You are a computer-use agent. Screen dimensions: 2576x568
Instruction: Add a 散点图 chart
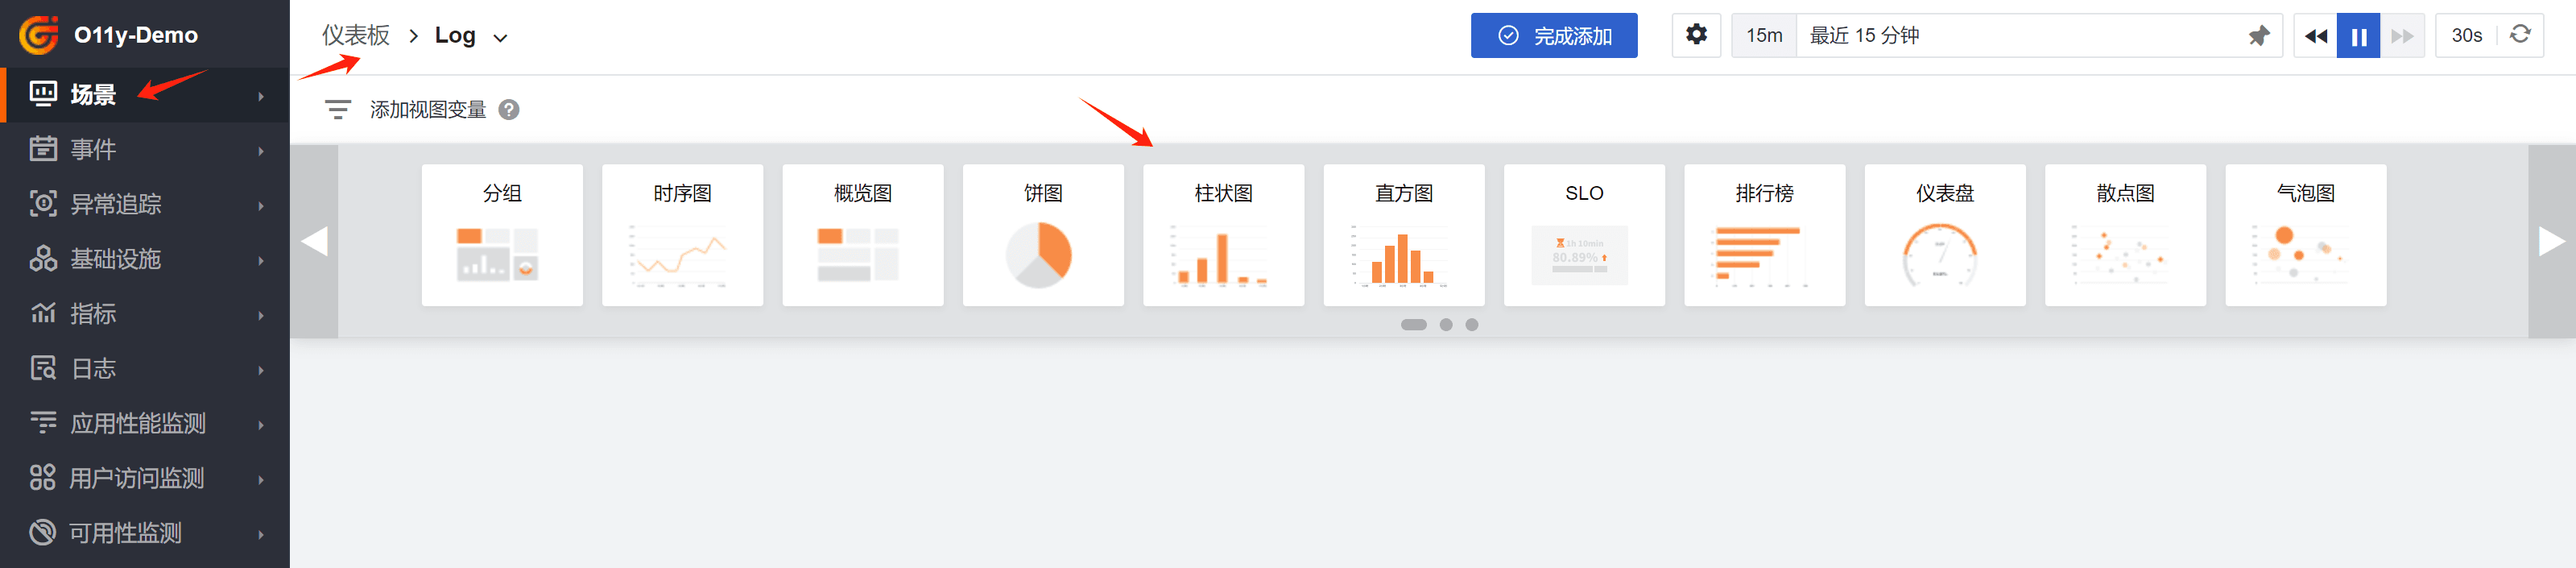click(x=2126, y=235)
